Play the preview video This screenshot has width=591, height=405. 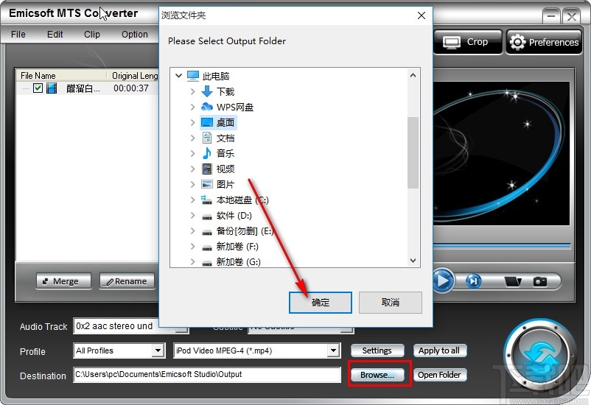(x=443, y=281)
